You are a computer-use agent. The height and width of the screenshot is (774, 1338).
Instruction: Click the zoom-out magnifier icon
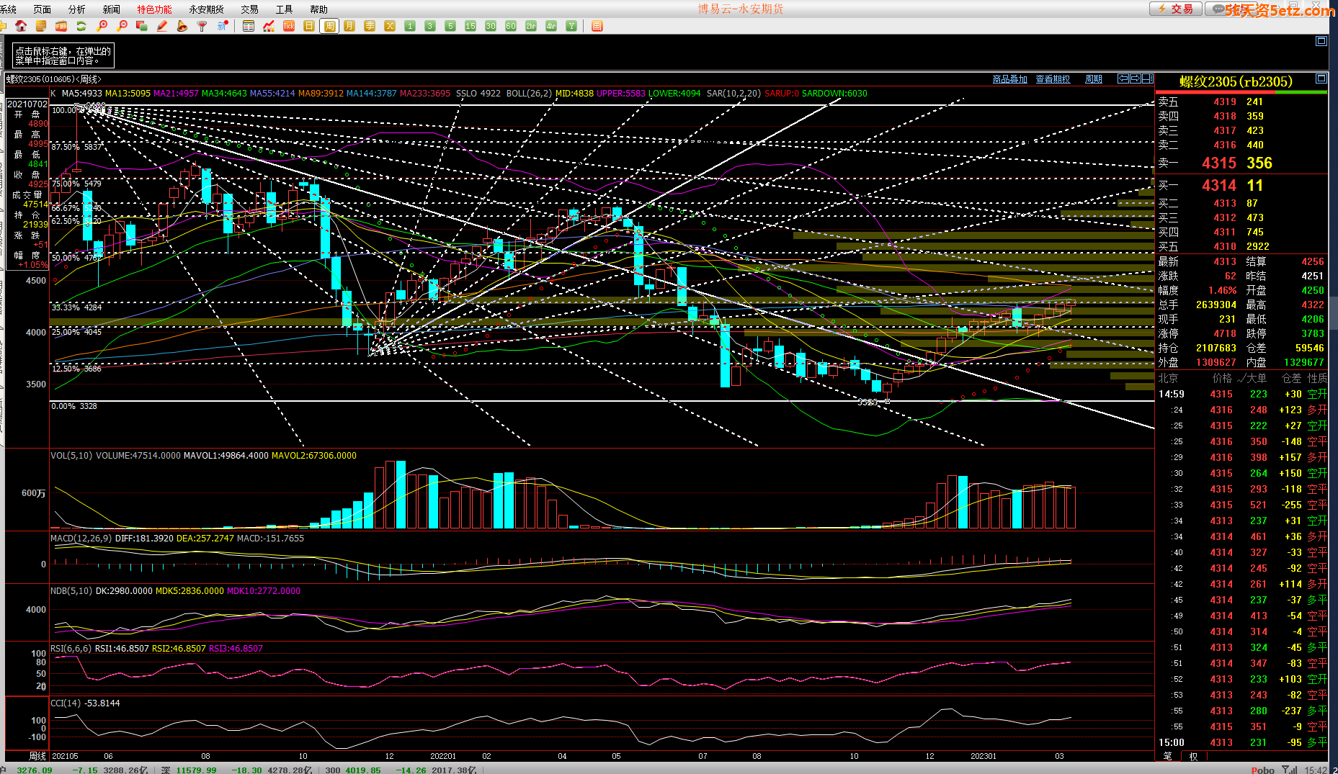122,26
